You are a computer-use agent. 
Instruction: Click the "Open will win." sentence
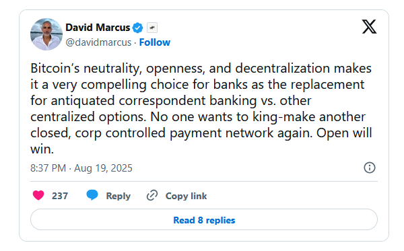(x=201, y=141)
